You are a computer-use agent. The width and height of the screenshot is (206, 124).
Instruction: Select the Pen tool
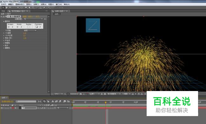pyautogui.click(x=30, y=8)
